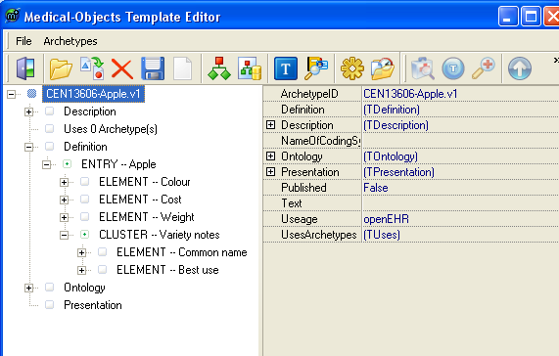Click the ArchetypeID value CEN13606-Apple.v1
Screen dimensions: 559x356
pos(410,94)
